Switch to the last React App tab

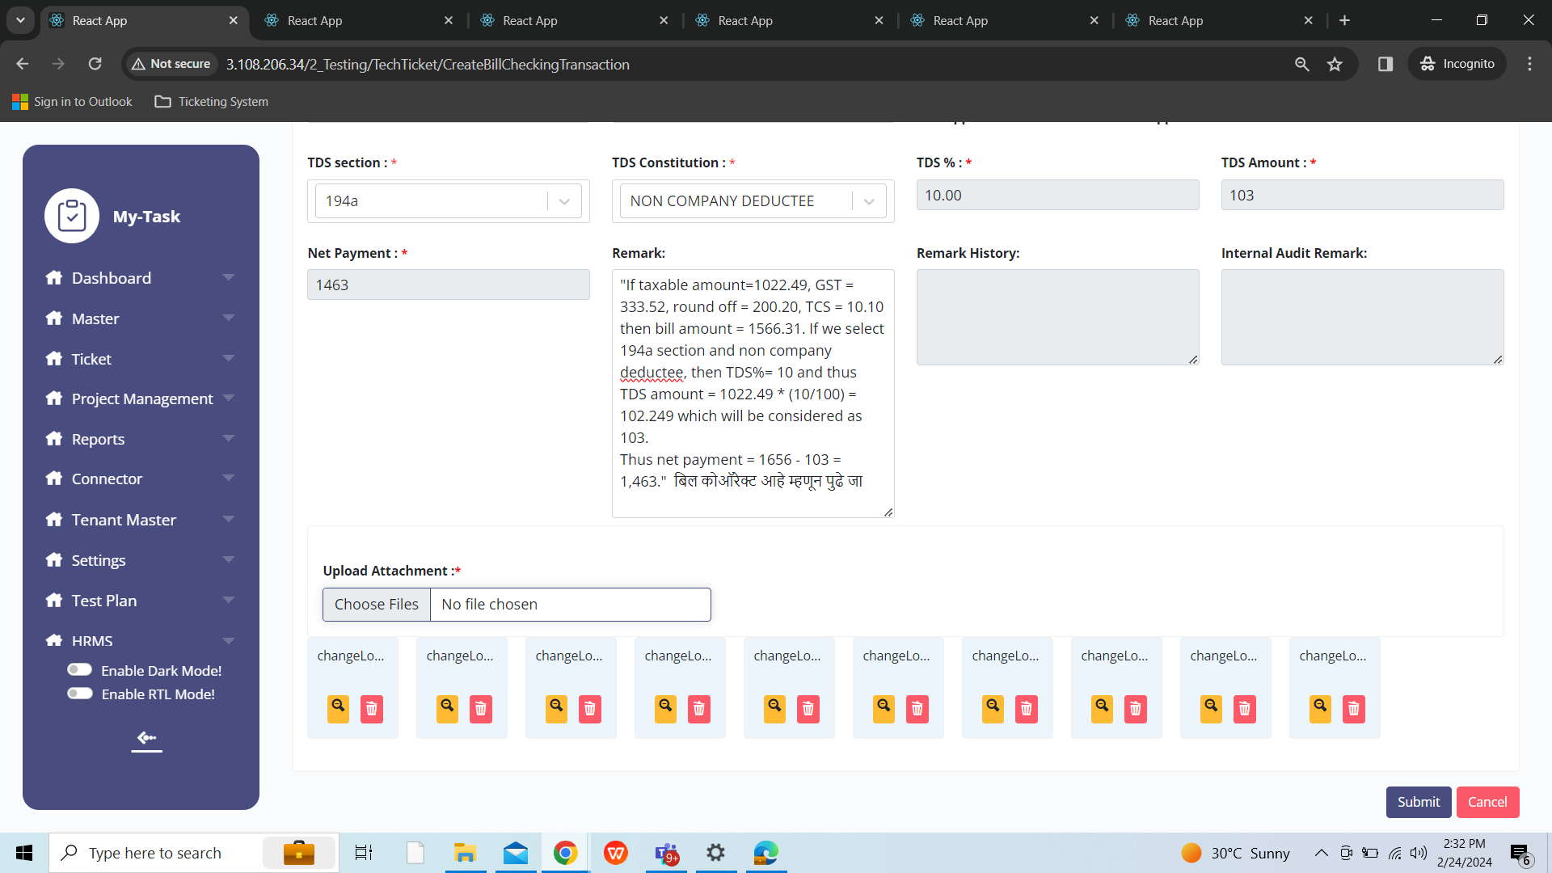(x=1219, y=20)
